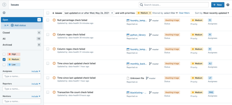Select the Archived status tab
The image size is (232, 105).
(x=22, y=45)
